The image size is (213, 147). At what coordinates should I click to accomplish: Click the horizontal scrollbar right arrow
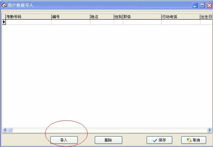pyautogui.click(x=210, y=130)
